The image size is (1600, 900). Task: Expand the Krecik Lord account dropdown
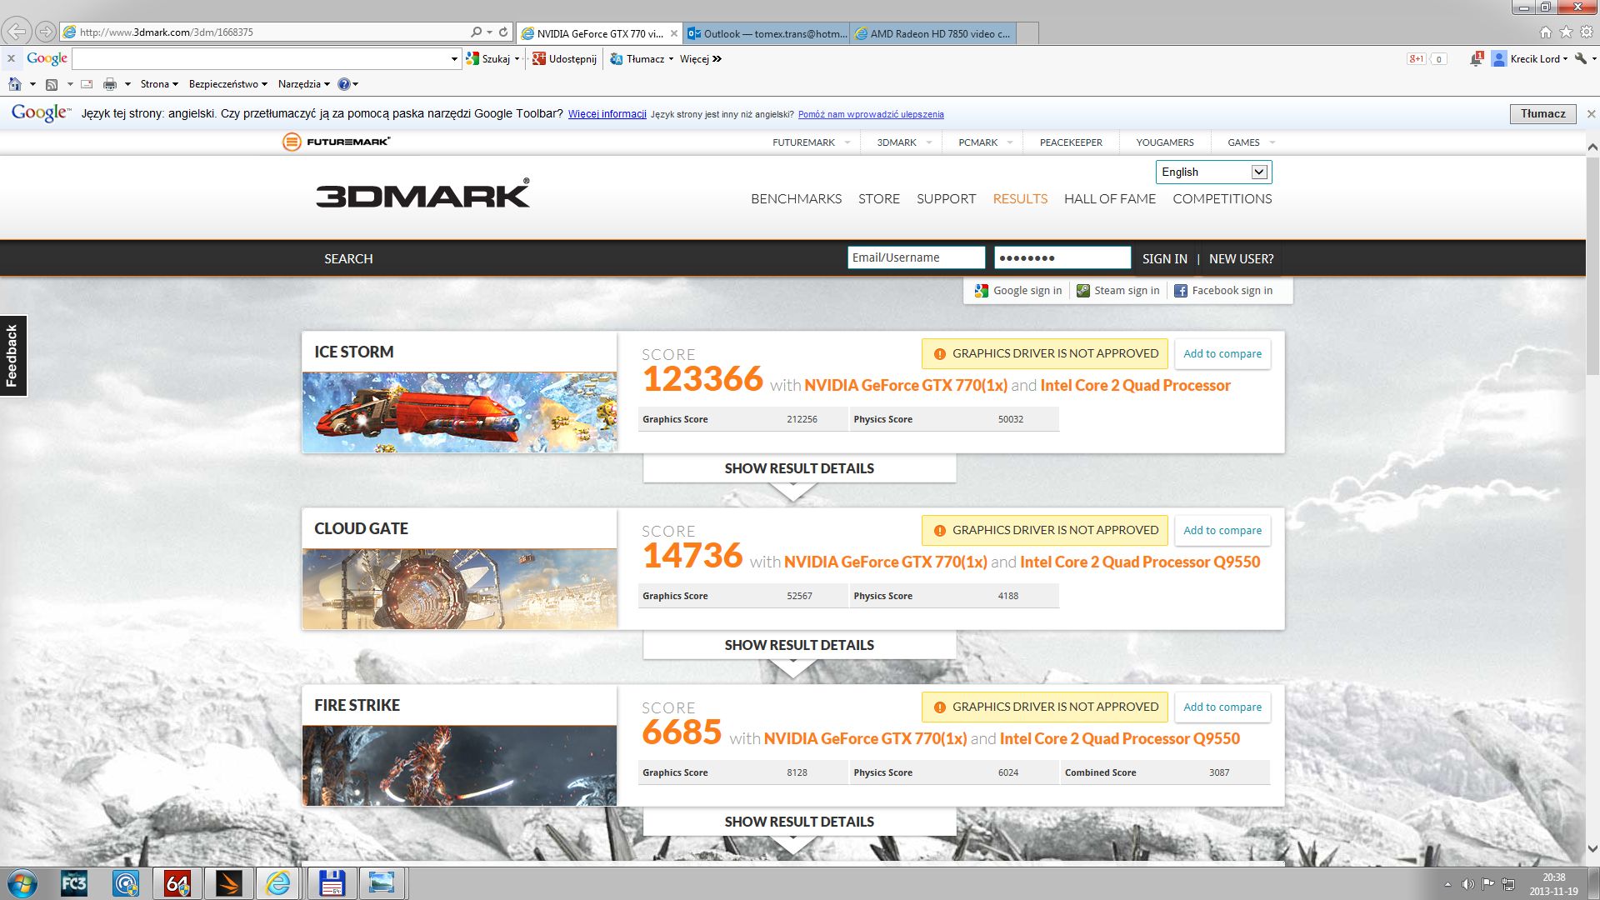(1565, 59)
